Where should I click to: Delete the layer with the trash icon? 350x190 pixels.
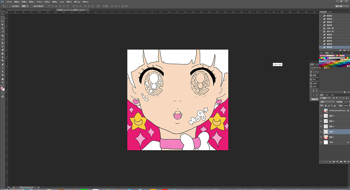[x=348, y=162]
